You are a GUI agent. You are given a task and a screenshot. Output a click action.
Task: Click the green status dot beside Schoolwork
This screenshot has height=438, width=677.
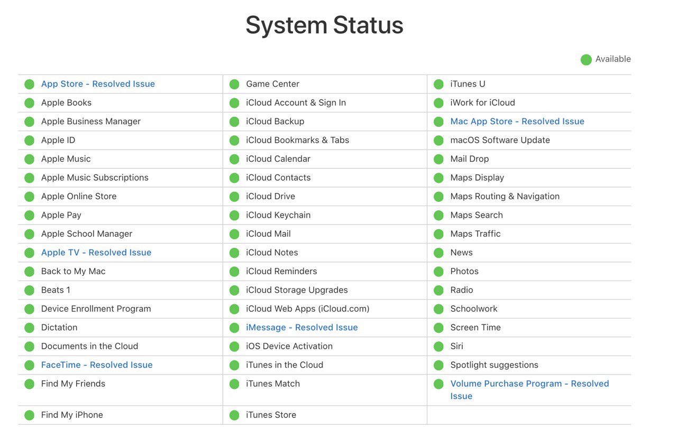pyautogui.click(x=438, y=309)
